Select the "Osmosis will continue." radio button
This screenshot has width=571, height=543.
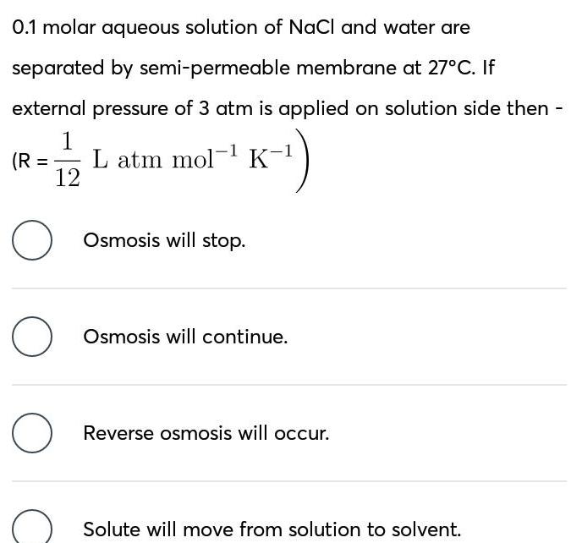click(33, 337)
